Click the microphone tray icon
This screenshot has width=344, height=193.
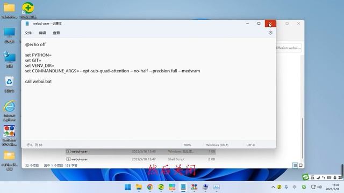286,187
